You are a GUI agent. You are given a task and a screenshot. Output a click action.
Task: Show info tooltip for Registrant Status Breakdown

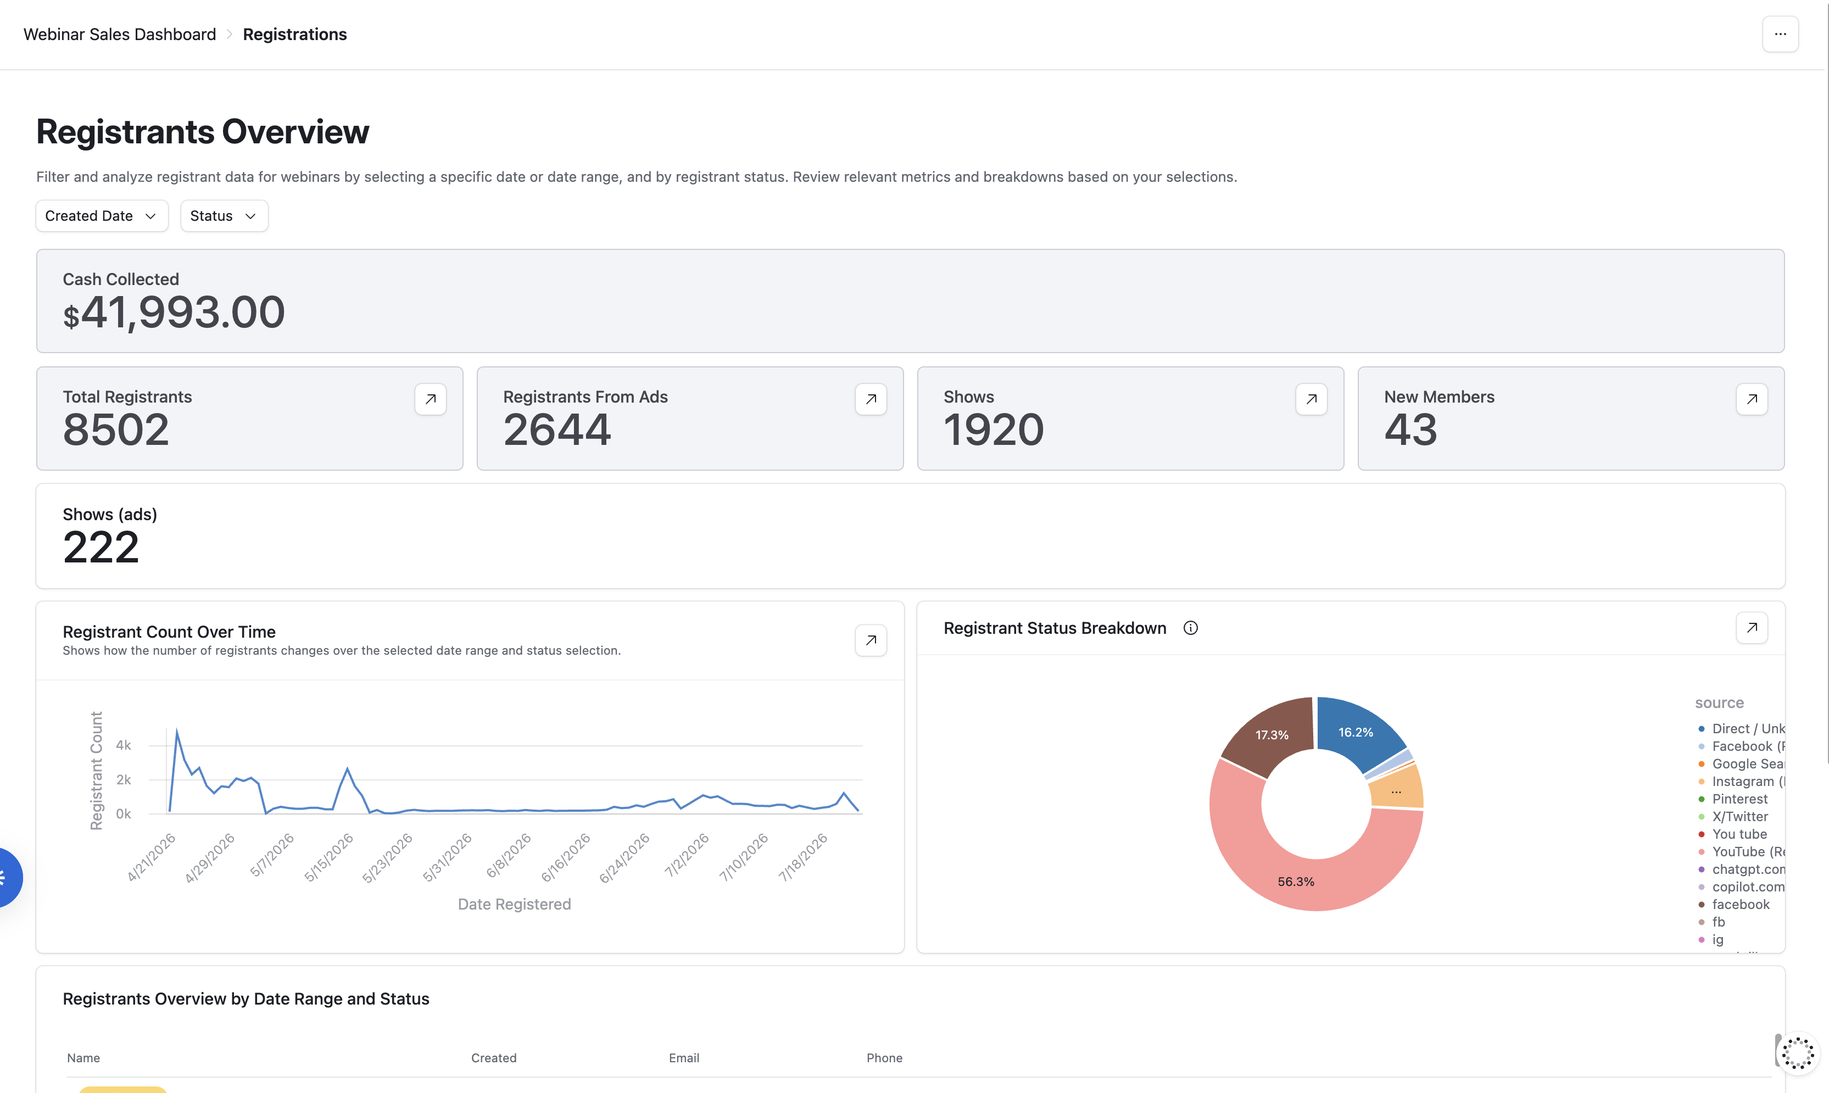(1190, 628)
